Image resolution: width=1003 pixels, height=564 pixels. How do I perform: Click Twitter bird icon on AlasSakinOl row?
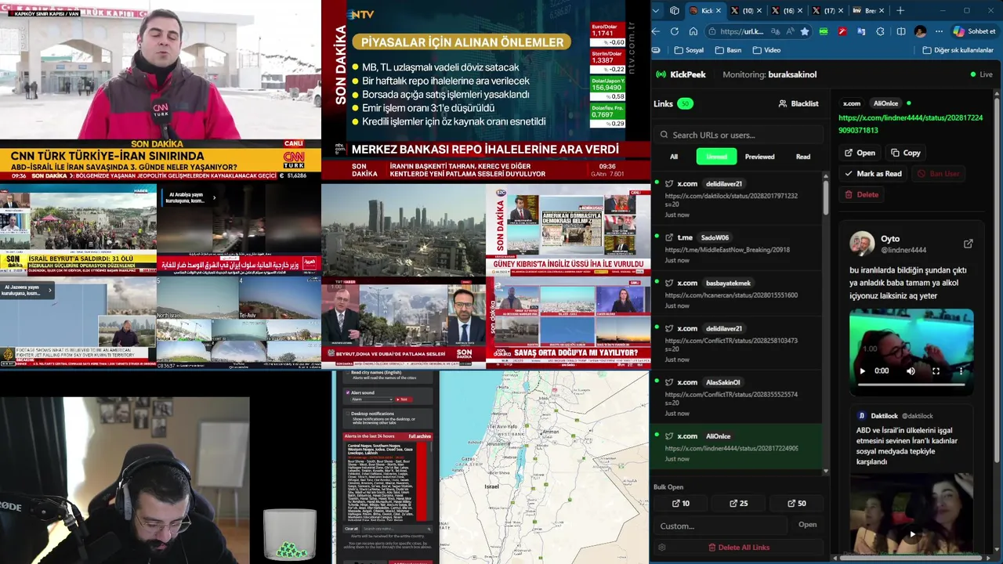(669, 382)
